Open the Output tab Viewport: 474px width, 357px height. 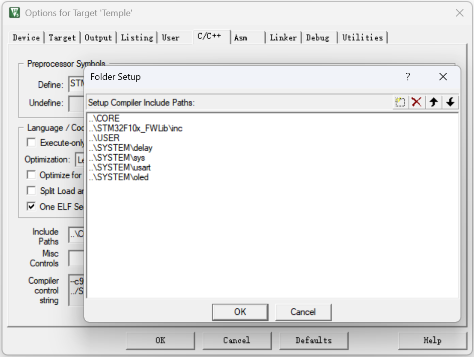[98, 38]
